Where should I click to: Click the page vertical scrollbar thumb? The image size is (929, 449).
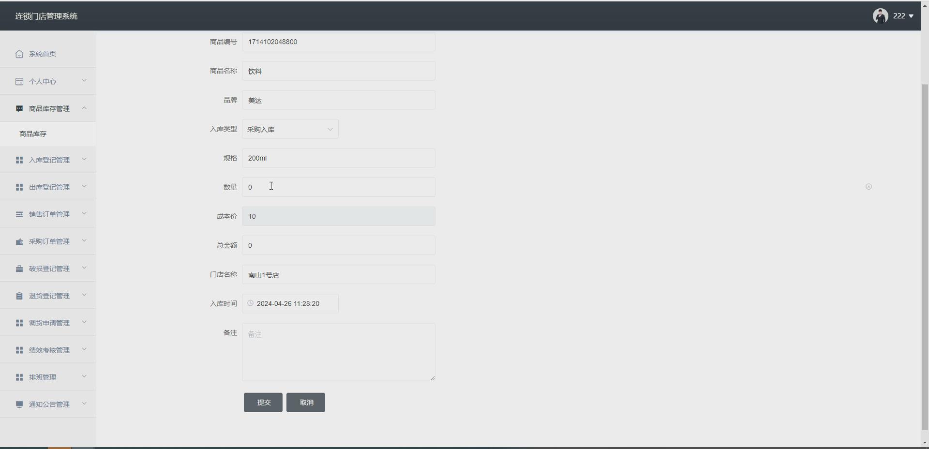coord(925,257)
